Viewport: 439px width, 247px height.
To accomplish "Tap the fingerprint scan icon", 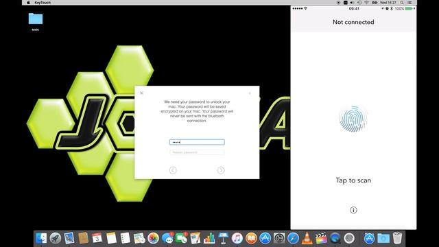I will [x=353, y=119].
